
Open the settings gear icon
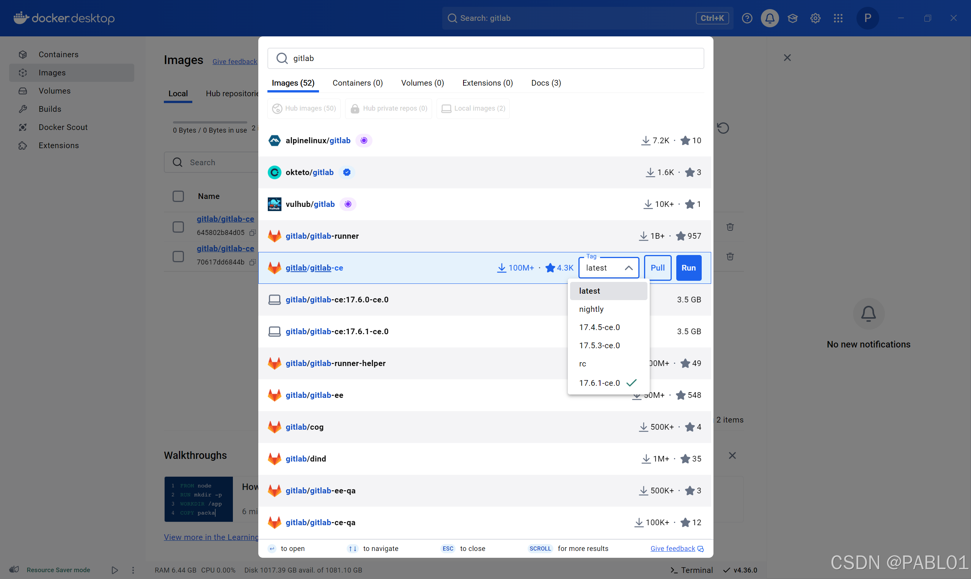point(815,18)
